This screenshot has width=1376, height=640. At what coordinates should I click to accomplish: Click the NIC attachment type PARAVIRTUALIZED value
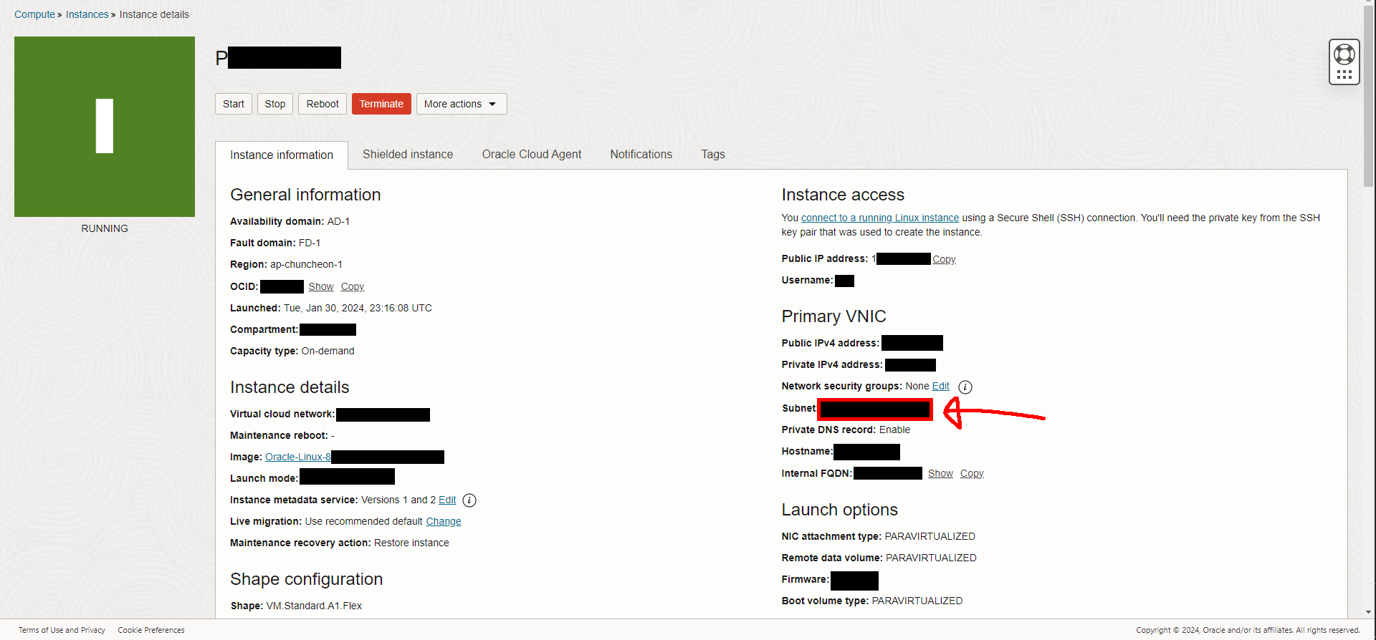tap(930, 536)
